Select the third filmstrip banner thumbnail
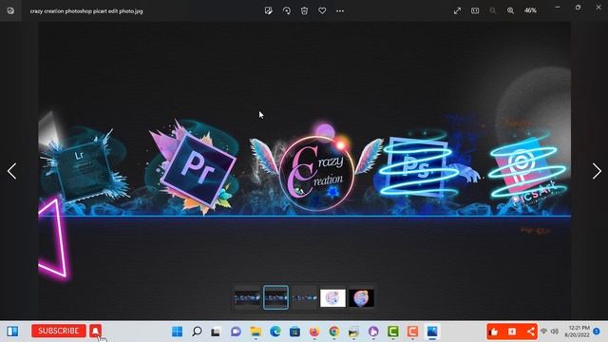The height and width of the screenshot is (342, 608). [x=304, y=297]
